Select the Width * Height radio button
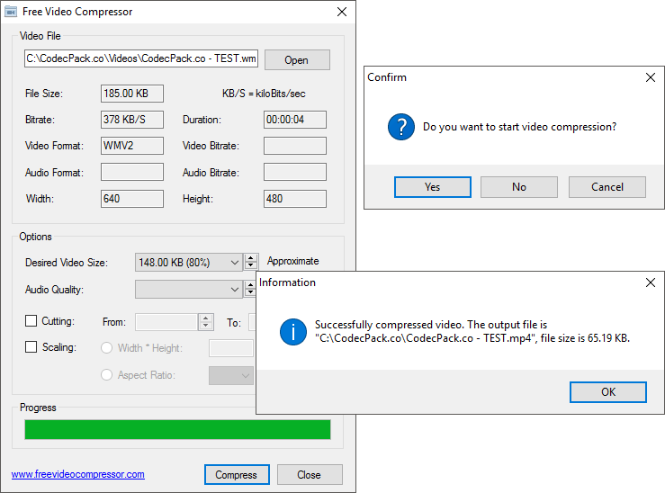The image size is (665, 493). click(106, 348)
